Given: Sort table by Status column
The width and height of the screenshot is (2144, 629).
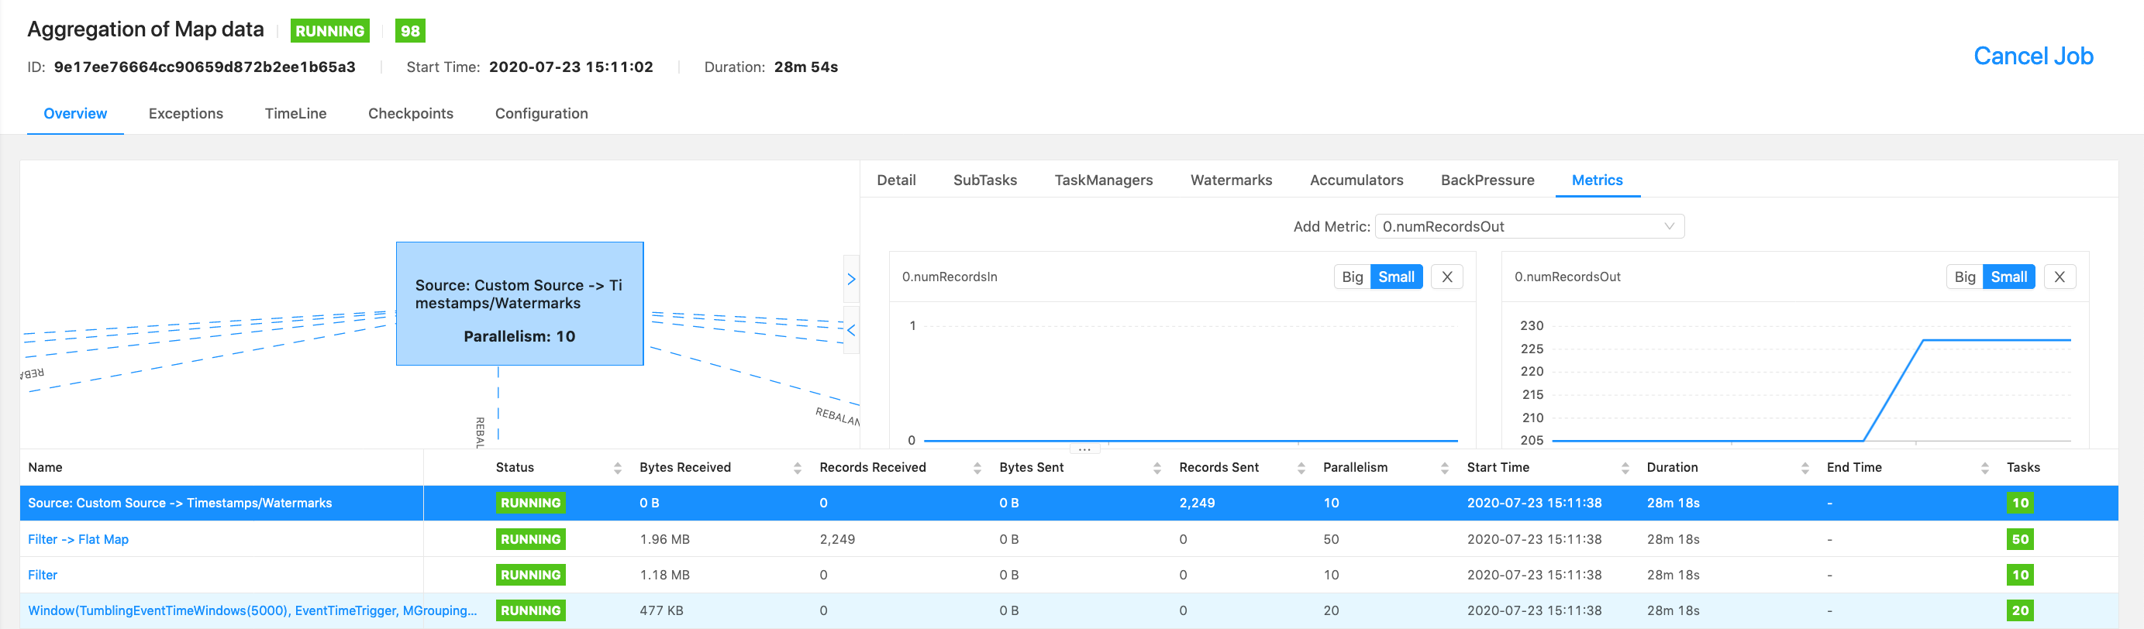Looking at the screenshot, I should pyautogui.click(x=617, y=468).
